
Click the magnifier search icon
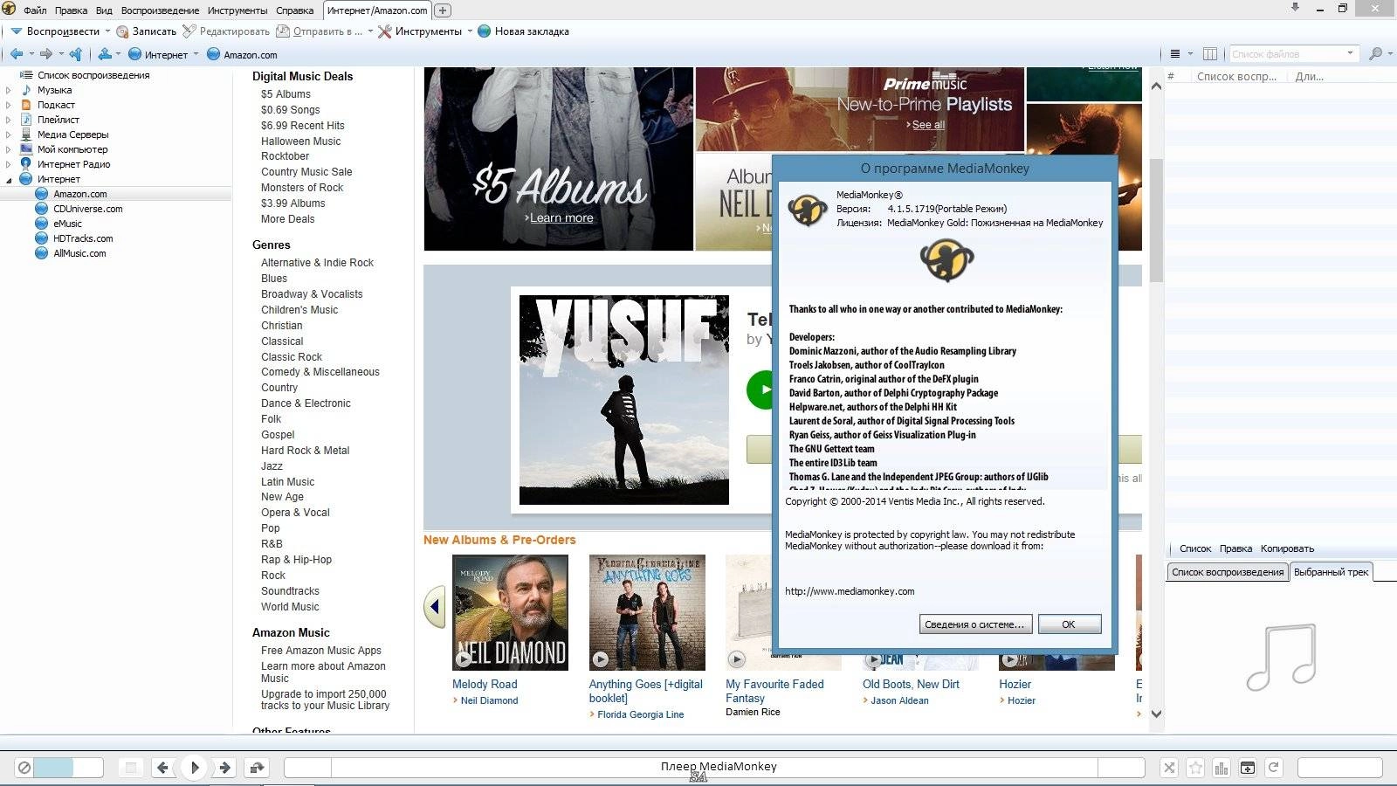tap(1375, 54)
